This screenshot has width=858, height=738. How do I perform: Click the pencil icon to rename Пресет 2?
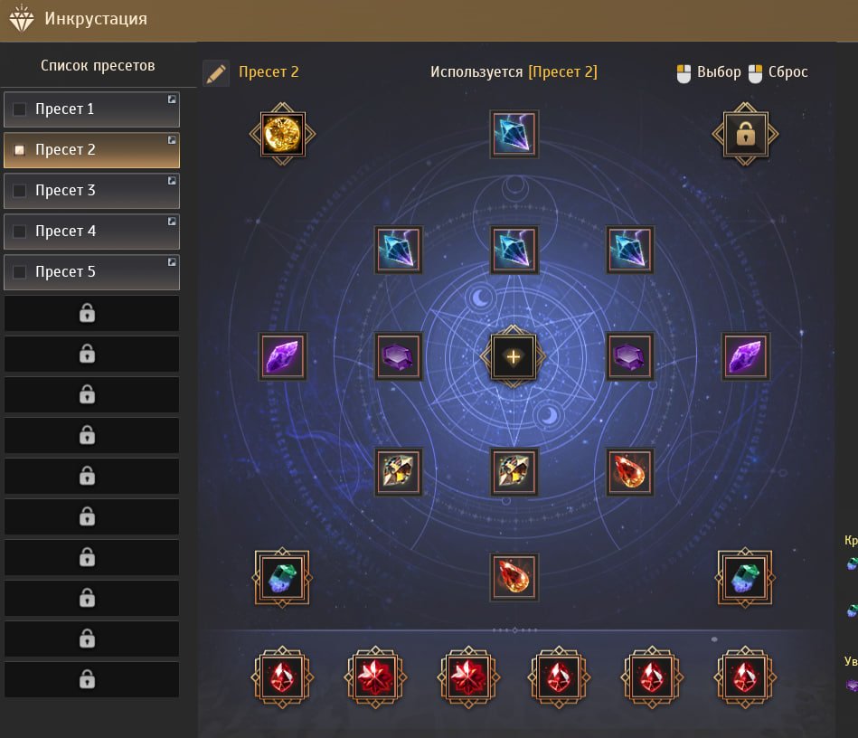click(x=216, y=73)
